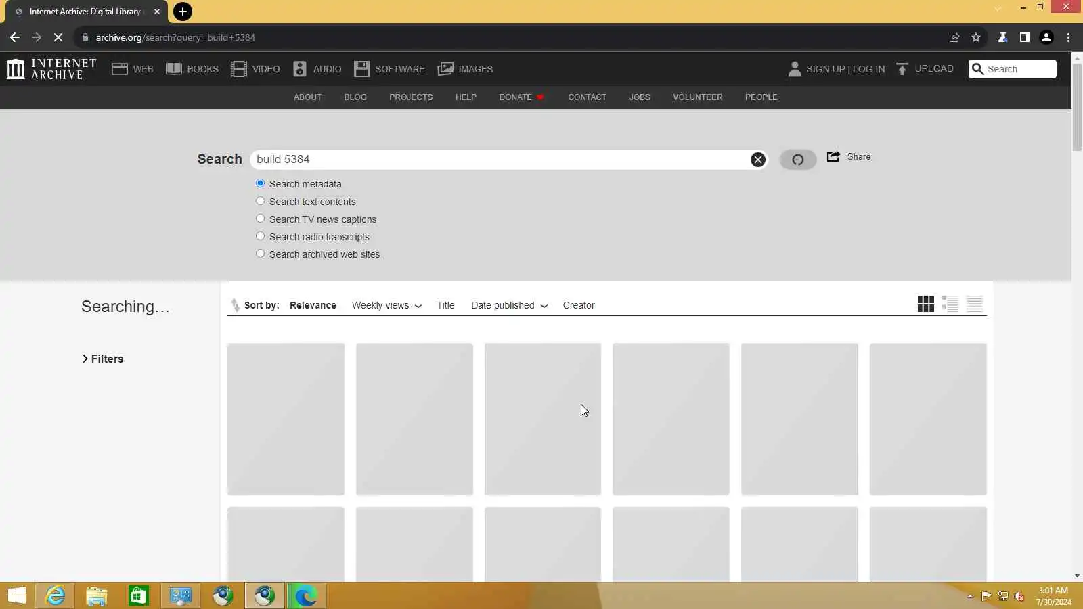Switch to tile grid view

click(x=925, y=304)
